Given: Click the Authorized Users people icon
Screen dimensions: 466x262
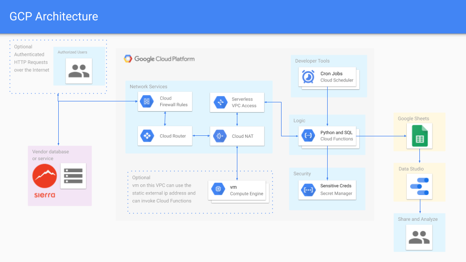Looking at the screenshot, I should (x=79, y=71).
